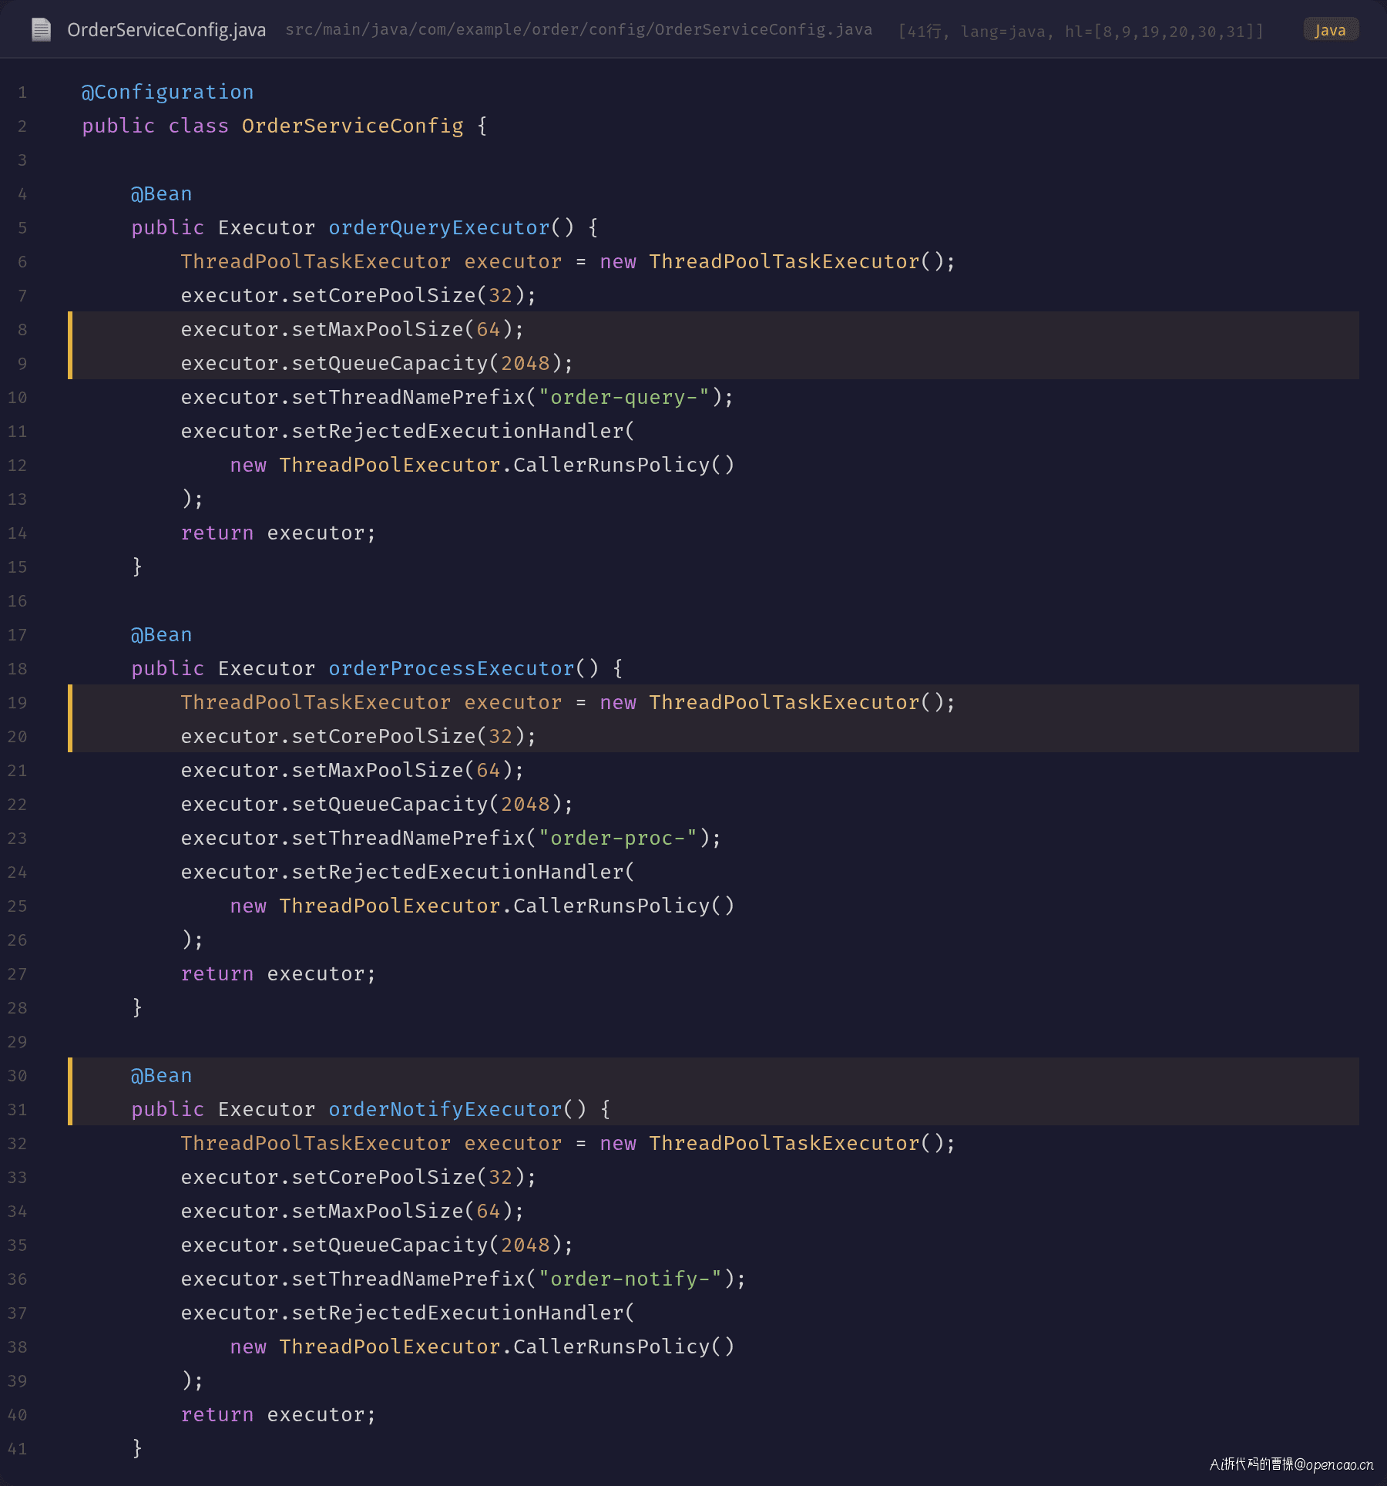Click the "order-notify-" string literal
This screenshot has width=1387, height=1486.
(630, 1279)
